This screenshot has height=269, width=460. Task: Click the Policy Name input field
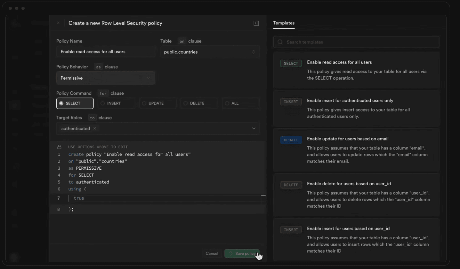pyautogui.click(x=106, y=52)
